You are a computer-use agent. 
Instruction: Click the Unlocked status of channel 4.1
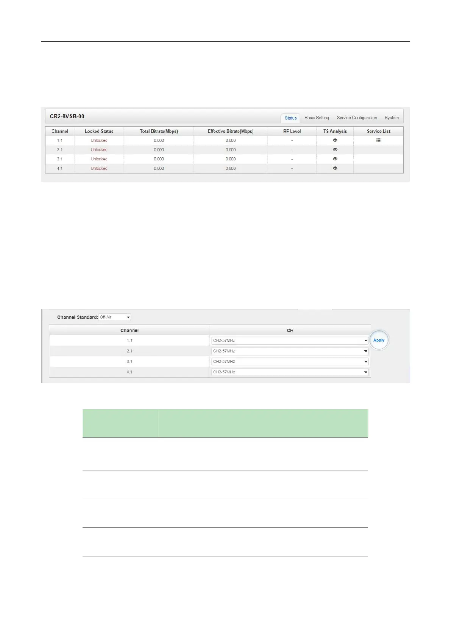99,168
